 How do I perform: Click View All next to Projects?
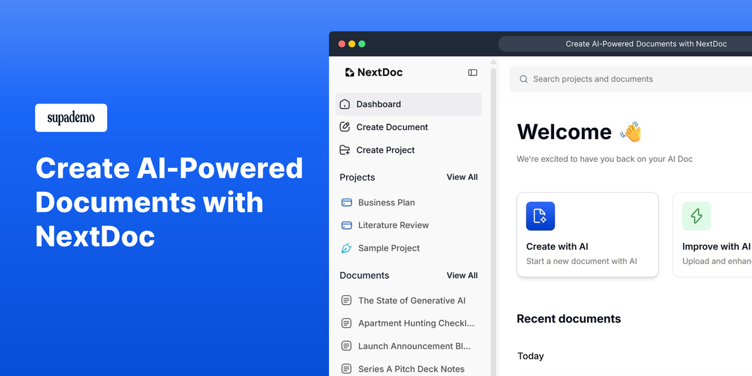click(x=462, y=177)
